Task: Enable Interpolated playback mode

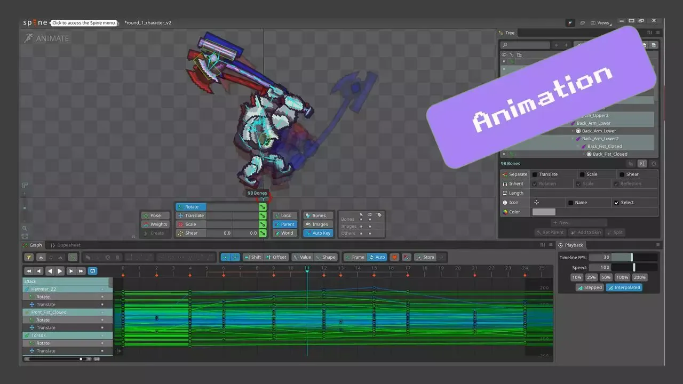Action: tap(624, 287)
